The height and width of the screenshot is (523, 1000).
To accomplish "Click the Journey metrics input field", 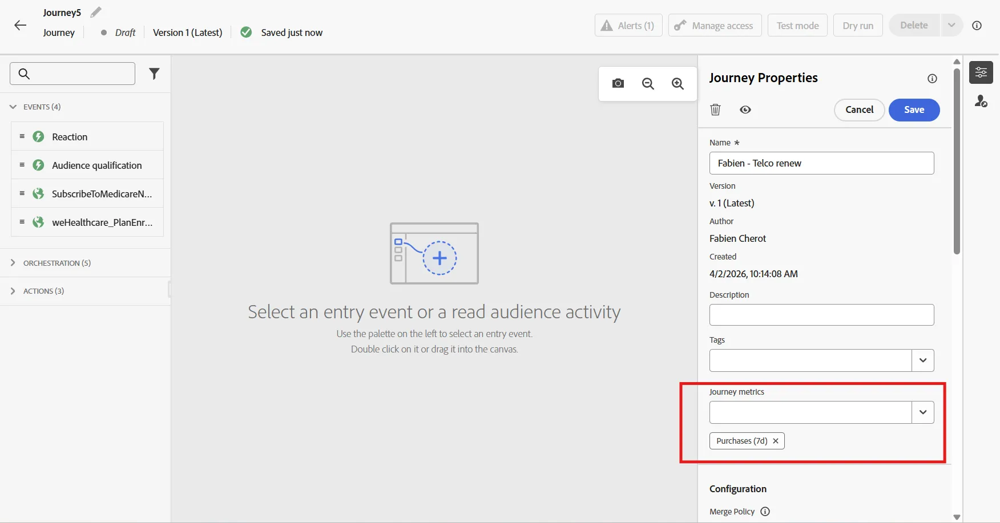I will [x=811, y=412].
